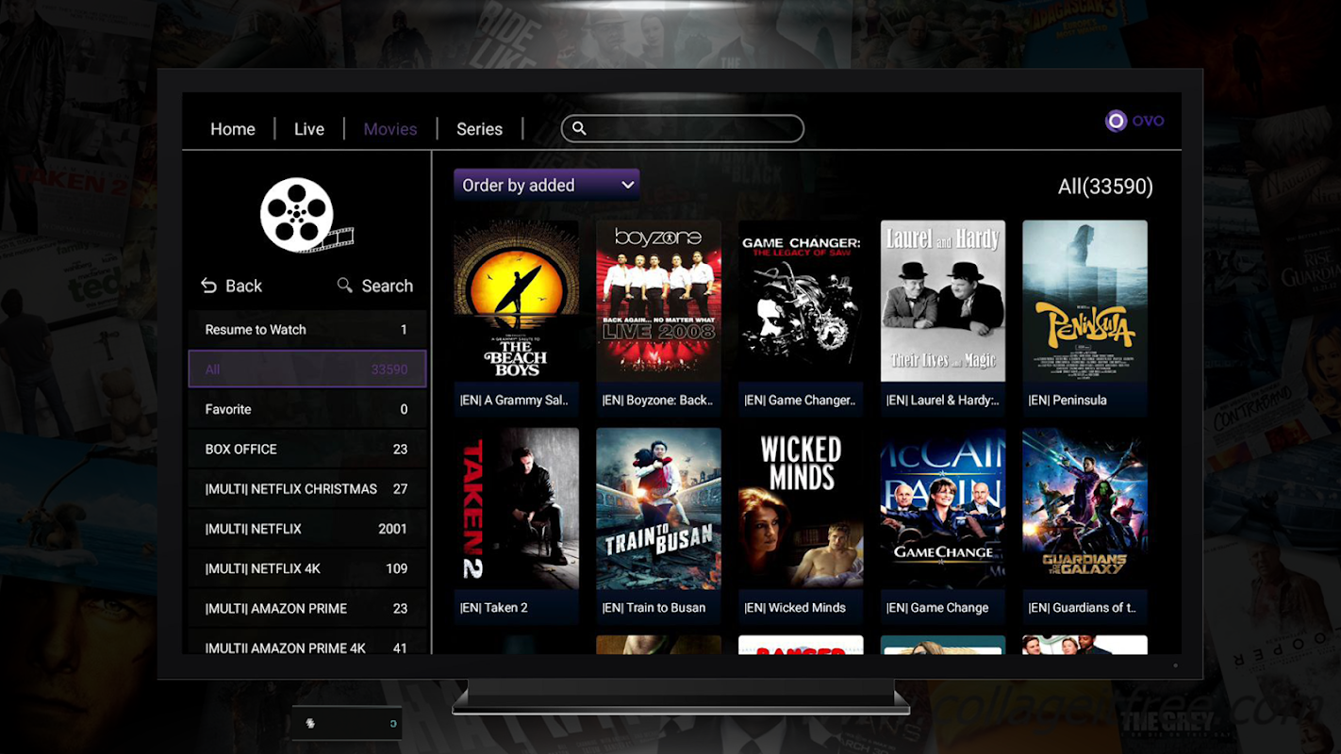Open the Wicked Minds poster

click(801, 509)
